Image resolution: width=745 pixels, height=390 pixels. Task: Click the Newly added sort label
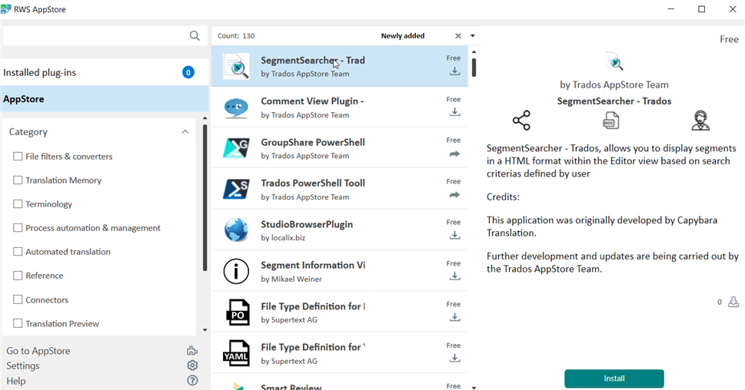point(402,35)
